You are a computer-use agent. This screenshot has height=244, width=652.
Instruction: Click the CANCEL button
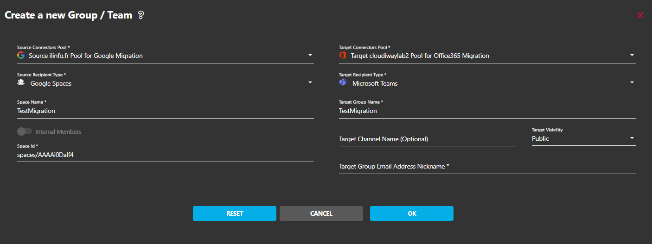tap(321, 213)
